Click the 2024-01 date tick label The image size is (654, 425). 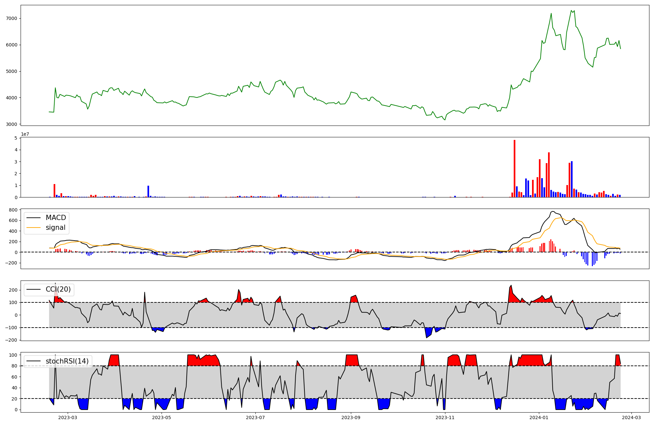tap(539, 417)
